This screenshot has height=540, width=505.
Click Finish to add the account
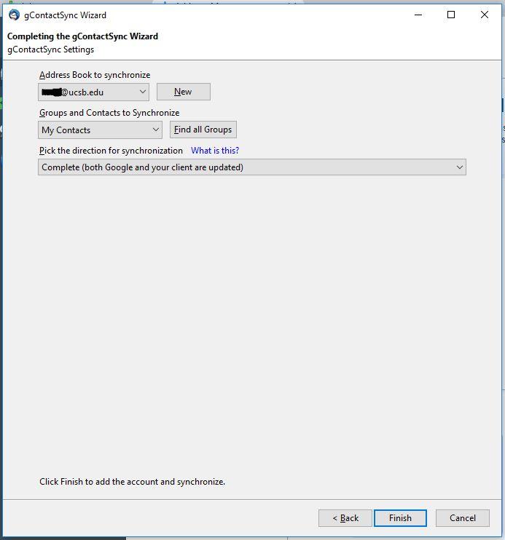coord(400,518)
